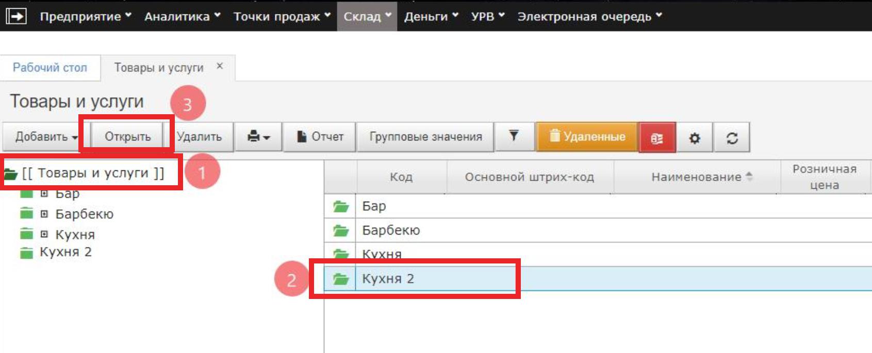The height and width of the screenshot is (353, 872).
Task: Open the Склад menu
Action: click(367, 16)
